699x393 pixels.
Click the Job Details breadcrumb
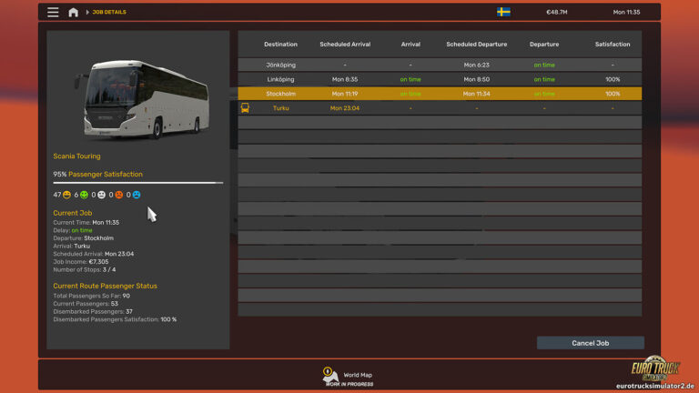(x=108, y=13)
